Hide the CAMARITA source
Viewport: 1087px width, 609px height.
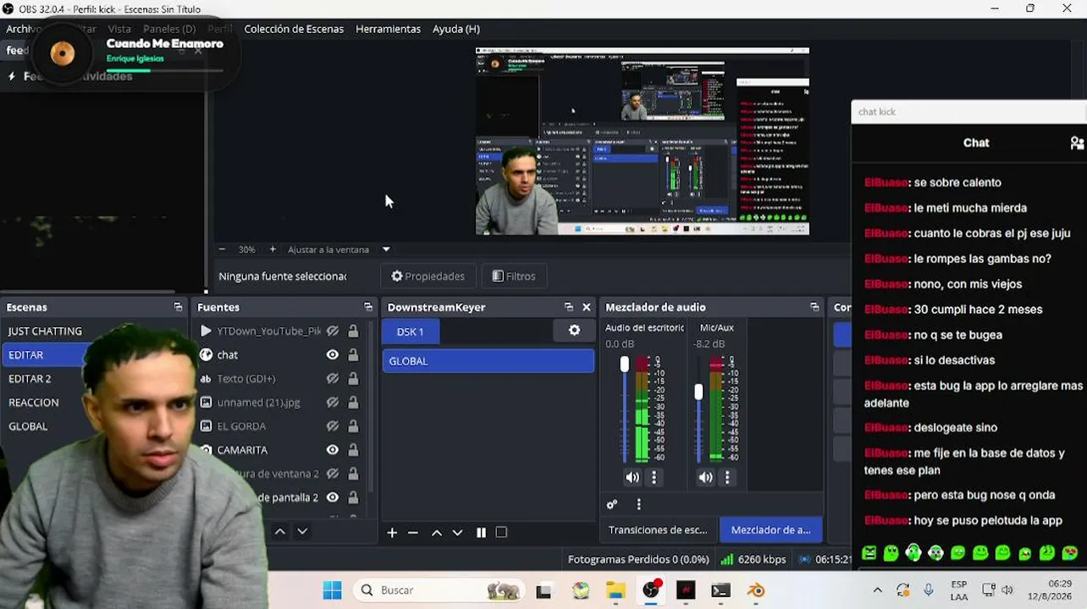tap(333, 450)
